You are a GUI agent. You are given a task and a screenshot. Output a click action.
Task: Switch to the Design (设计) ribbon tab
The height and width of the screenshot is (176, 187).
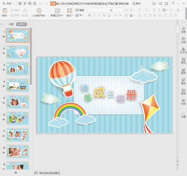64,3
